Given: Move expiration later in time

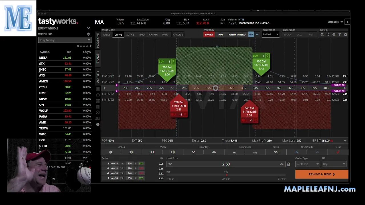Looking at the screenshot, I should tap(255, 152).
